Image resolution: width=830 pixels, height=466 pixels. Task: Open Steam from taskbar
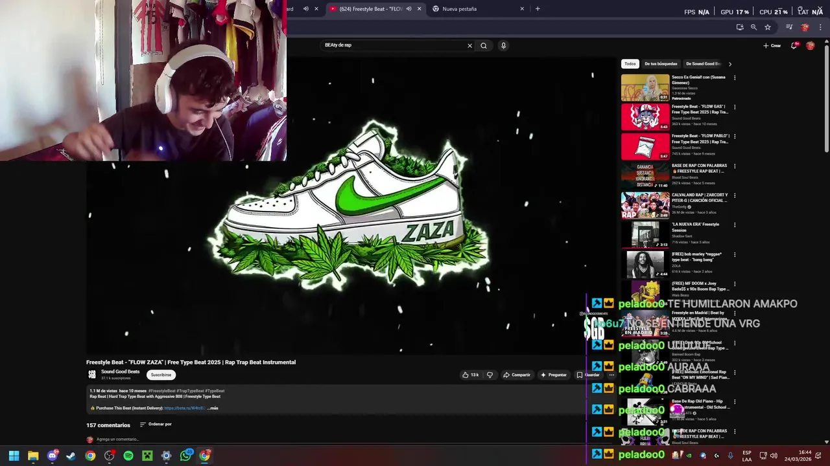71,456
